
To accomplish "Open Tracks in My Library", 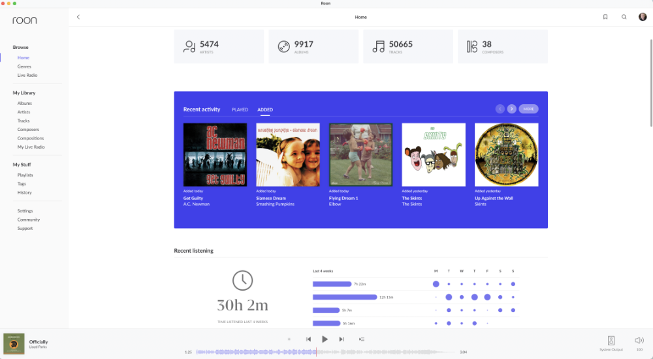I will pyautogui.click(x=24, y=121).
